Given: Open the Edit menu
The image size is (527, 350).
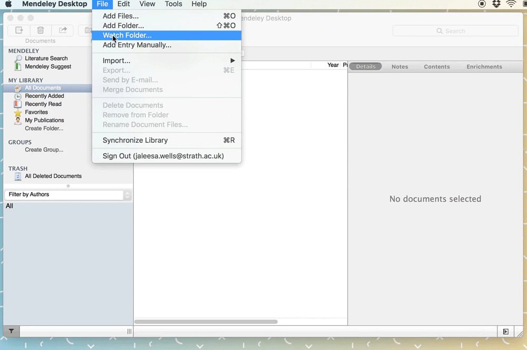Looking at the screenshot, I should click(123, 4).
